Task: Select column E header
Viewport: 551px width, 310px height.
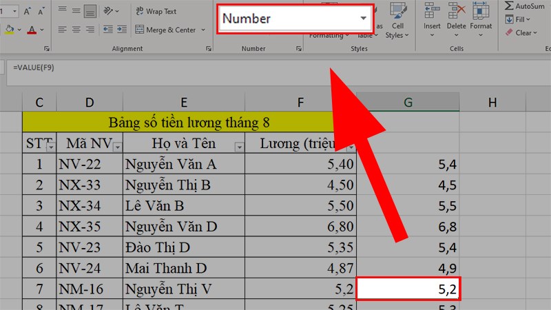Action: click(184, 102)
